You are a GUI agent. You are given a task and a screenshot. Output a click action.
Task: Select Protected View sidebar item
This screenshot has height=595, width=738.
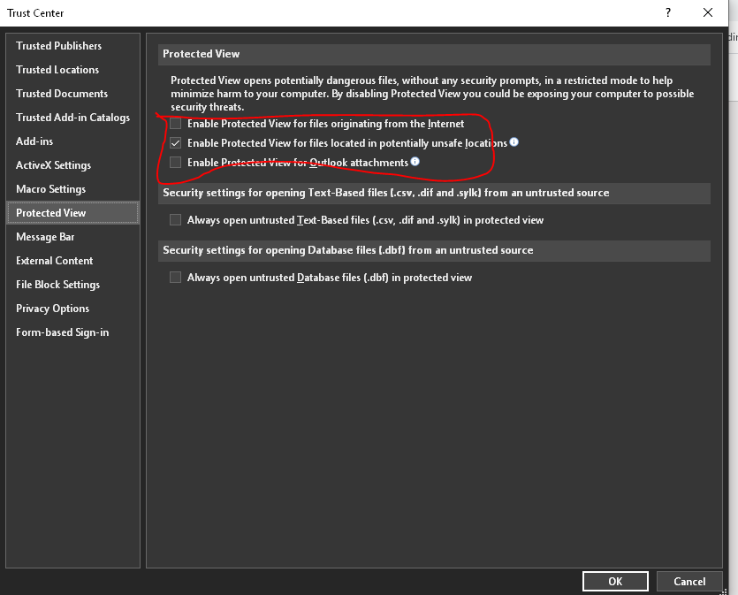[72, 213]
